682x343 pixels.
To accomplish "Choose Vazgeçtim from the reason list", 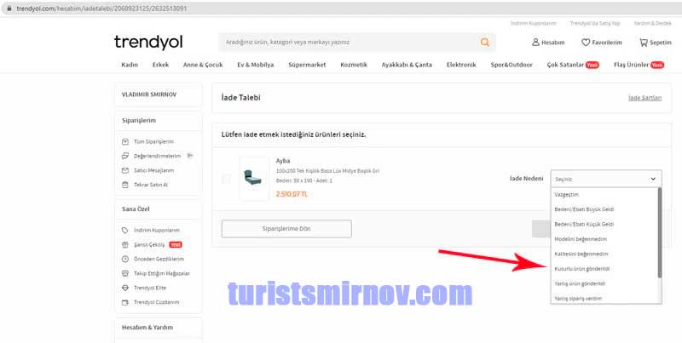I will pyautogui.click(x=567, y=194).
